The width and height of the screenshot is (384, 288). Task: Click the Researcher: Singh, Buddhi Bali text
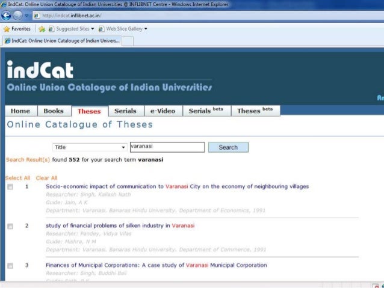pyautogui.click(x=86, y=273)
